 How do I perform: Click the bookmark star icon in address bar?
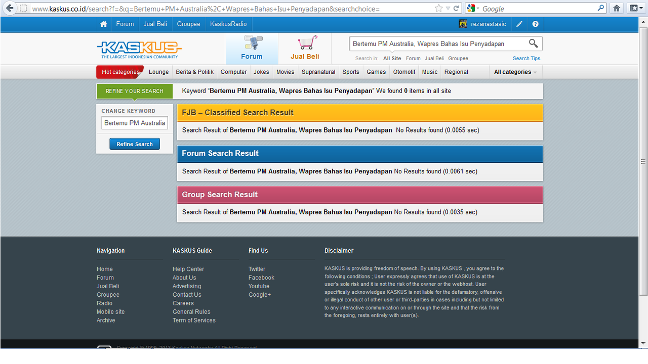439,9
